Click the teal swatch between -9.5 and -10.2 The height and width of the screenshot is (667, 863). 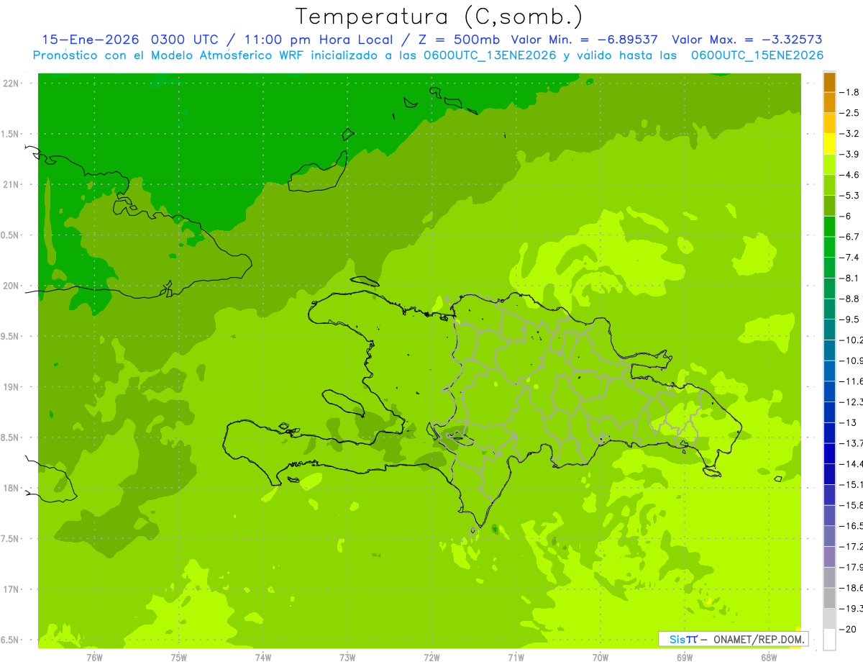tap(829, 330)
